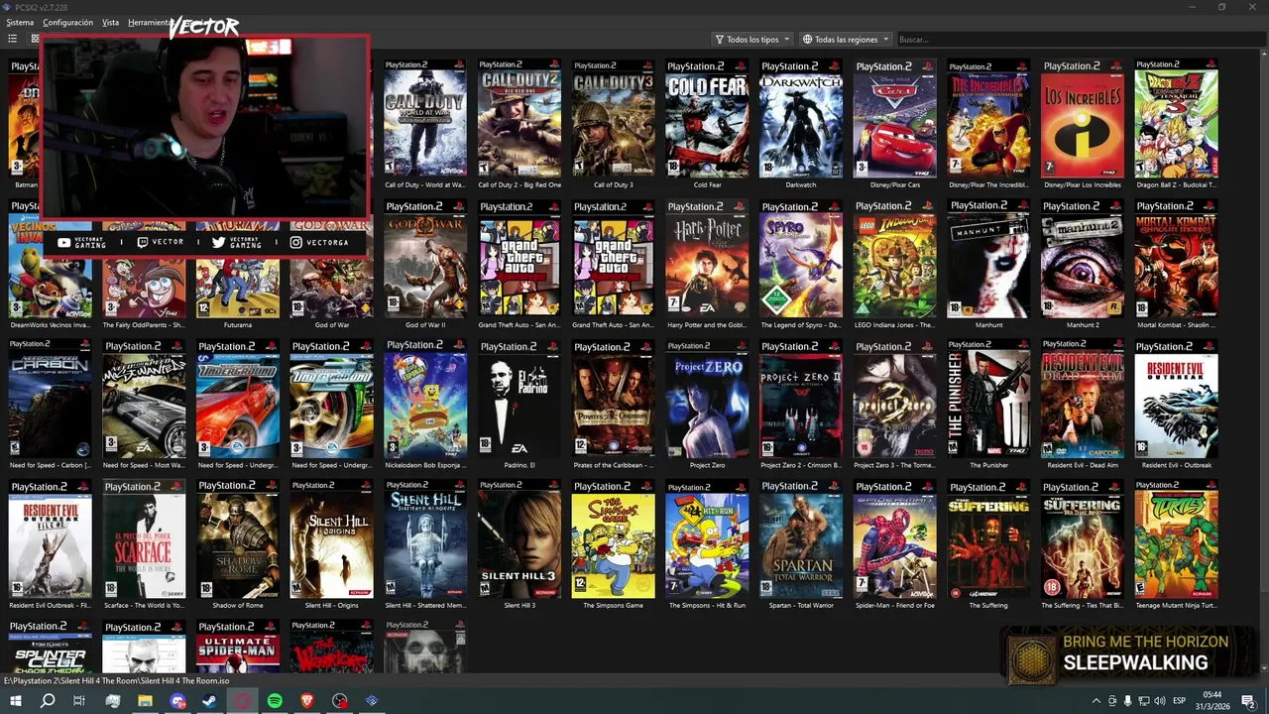Open the Vista menu

[110, 22]
